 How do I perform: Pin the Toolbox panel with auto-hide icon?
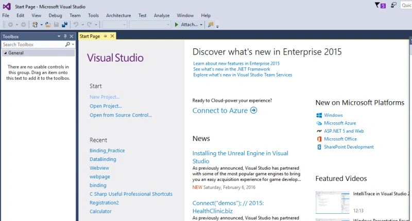65,36
